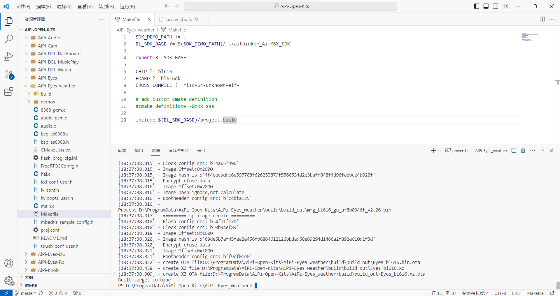Change the Makefile language mode
560x296 pixels.
(x=535, y=293)
